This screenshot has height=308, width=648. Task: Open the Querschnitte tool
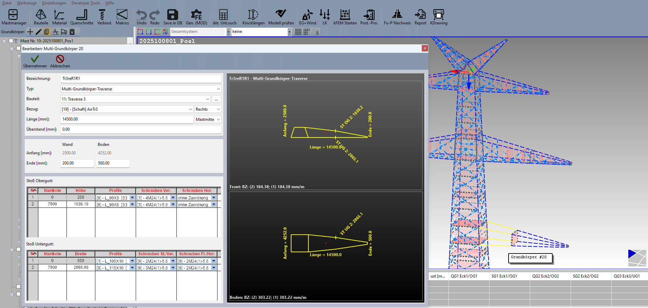point(81,17)
